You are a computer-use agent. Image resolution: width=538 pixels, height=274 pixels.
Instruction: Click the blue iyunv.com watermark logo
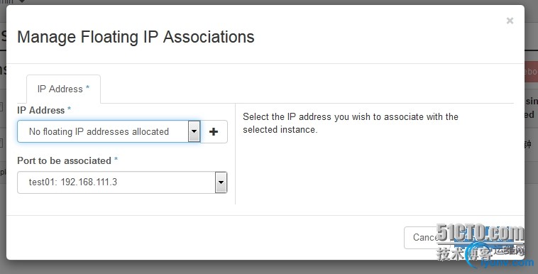(x=507, y=263)
